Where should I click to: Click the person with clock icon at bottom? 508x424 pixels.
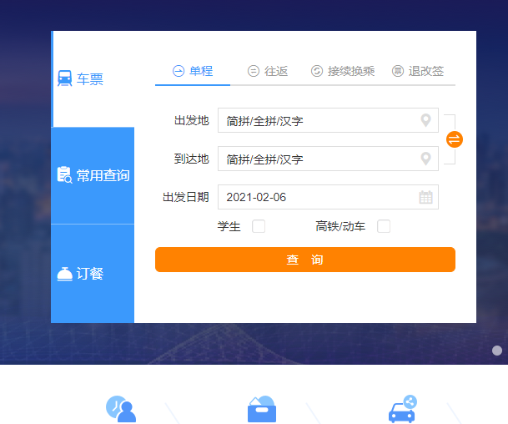[x=121, y=409]
